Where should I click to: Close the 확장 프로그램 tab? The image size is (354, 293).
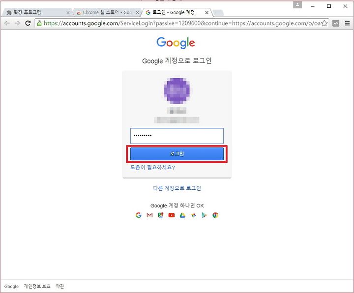click(x=68, y=13)
